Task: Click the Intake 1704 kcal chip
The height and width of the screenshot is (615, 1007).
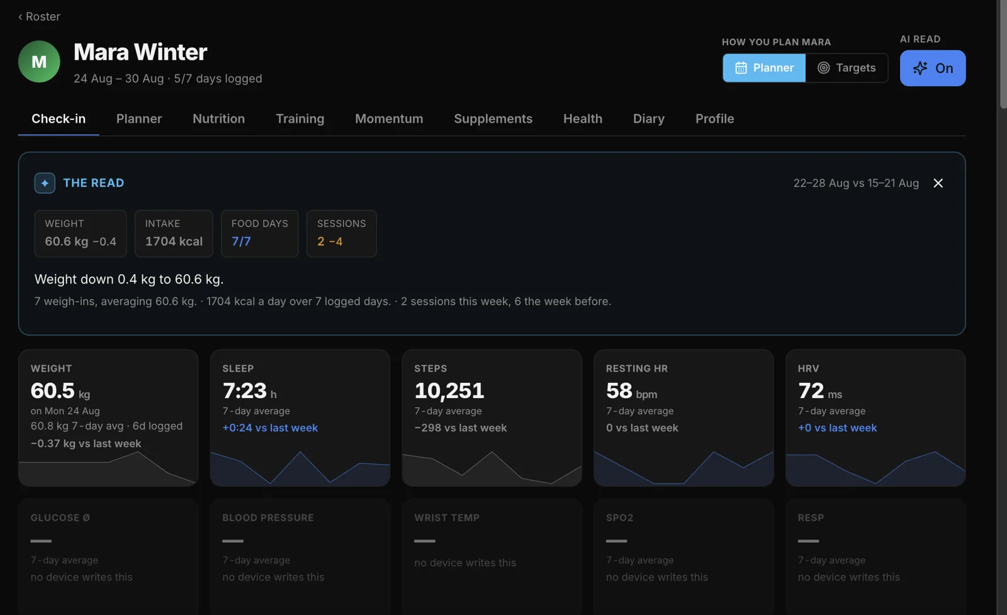Action: [174, 233]
